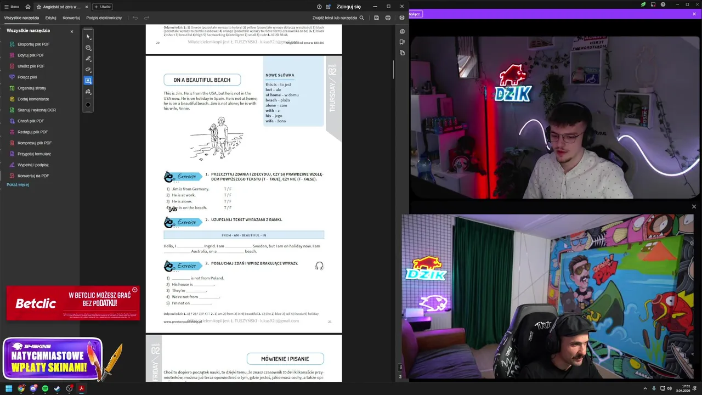Viewport: 702px width, 395px height.
Task: Close the Betclic ad banner
Action: 134,290
